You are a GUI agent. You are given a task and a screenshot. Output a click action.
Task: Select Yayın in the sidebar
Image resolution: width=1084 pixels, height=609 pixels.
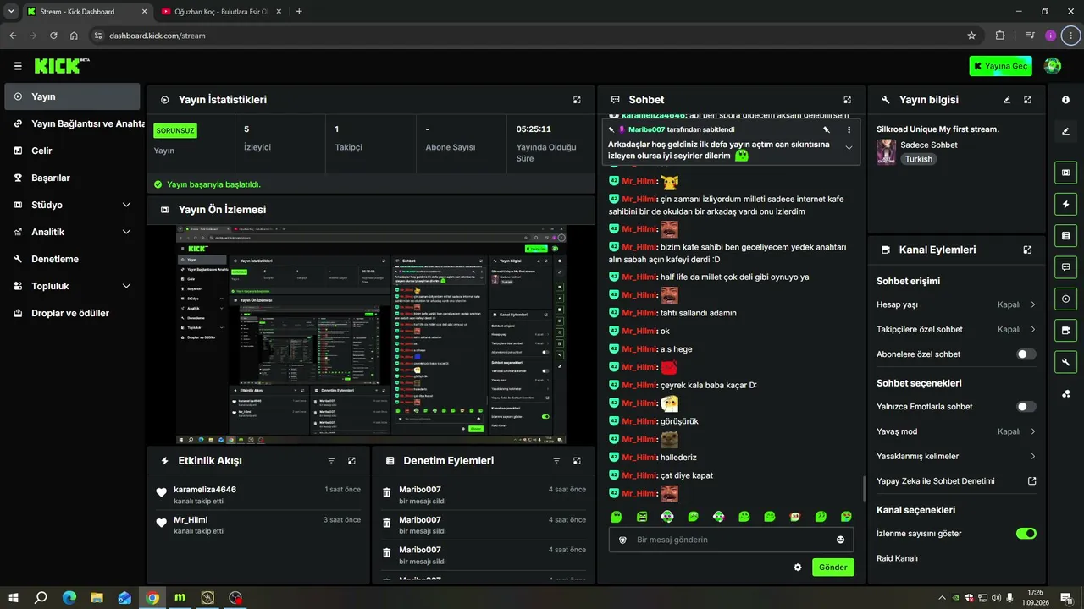72,96
